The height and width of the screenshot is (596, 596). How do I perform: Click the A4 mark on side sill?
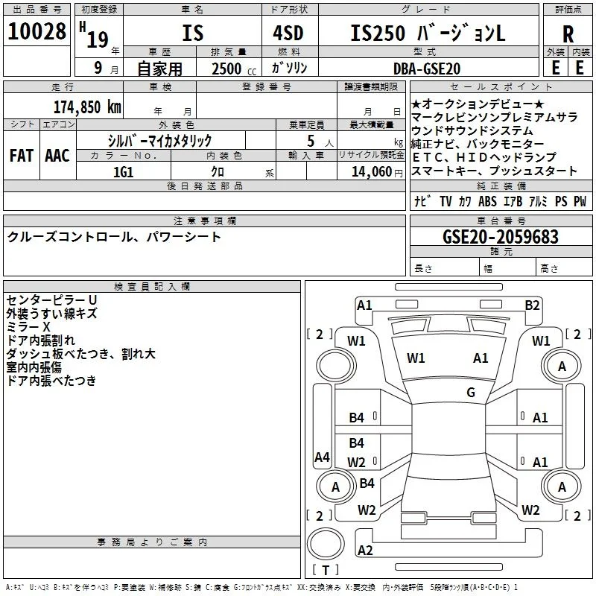[322, 457]
